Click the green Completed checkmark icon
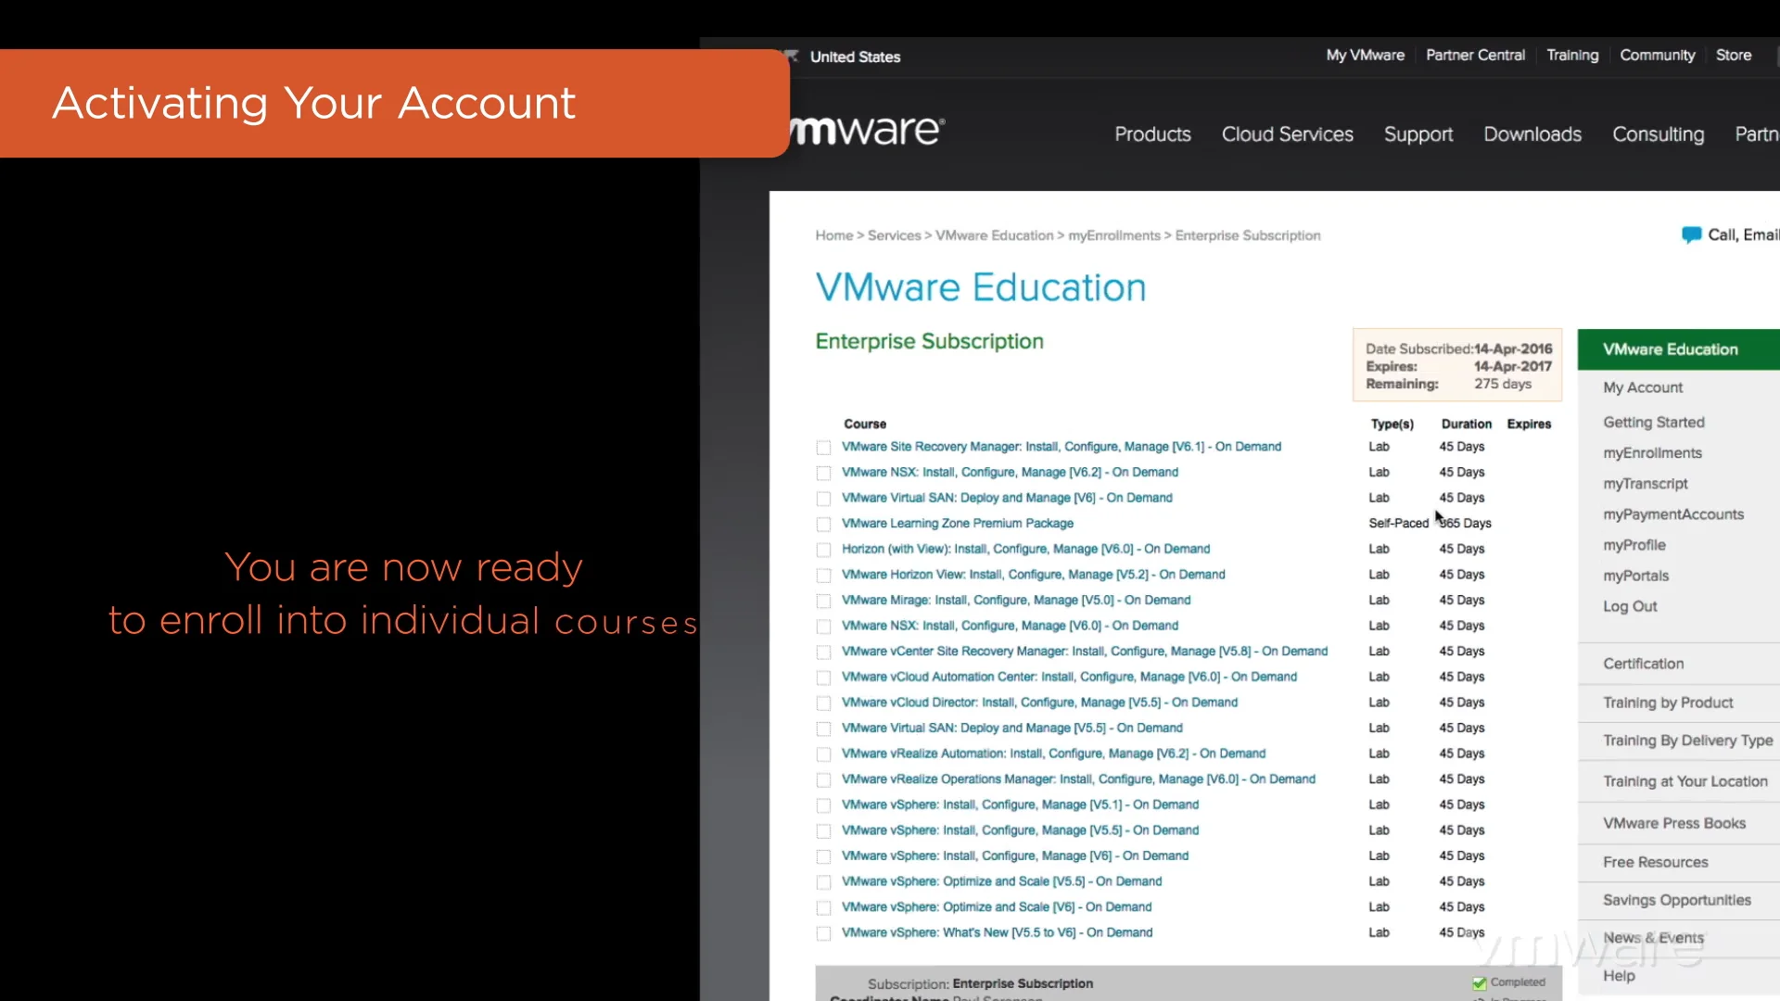The width and height of the screenshot is (1780, 1001). pyautogui.click(x=1479, y=983)
